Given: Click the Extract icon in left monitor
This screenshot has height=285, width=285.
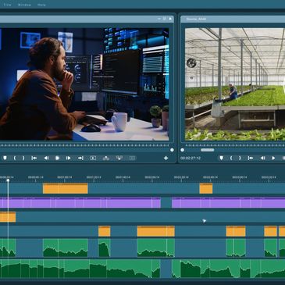Looking at the screenshot, I should pyautogui.click(x=119, y=158).
